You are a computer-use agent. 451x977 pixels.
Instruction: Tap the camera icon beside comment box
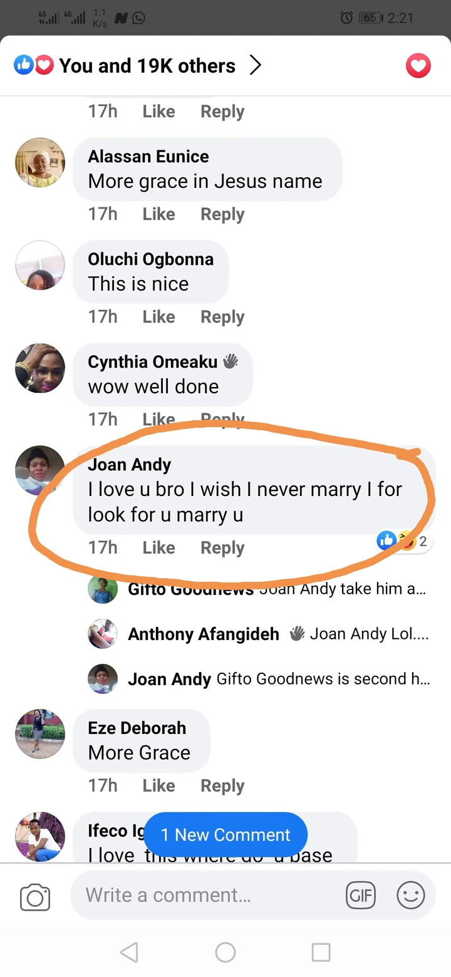(x=35, y=897)
